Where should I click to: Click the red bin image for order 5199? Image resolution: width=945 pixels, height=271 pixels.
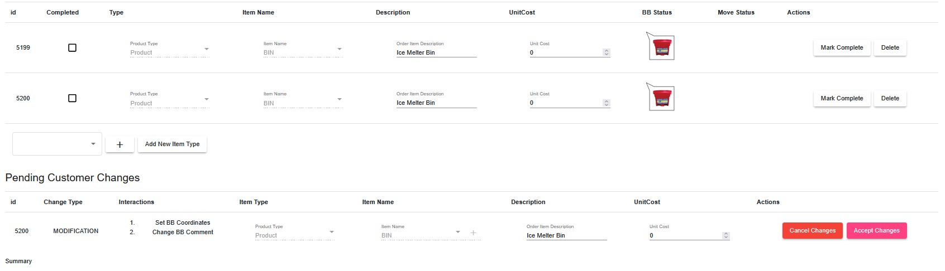click(x=662, y=48)
